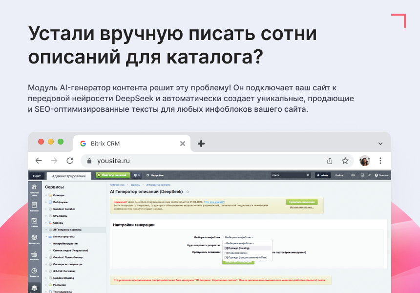Image resolution: width=420 pixels, height=293 pixels.
Task: Expand the Стикеры tree item
Action: 46,195
